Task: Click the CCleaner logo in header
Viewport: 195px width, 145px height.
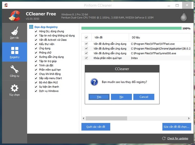Action: pyautogui.click(x=14, y=16)
